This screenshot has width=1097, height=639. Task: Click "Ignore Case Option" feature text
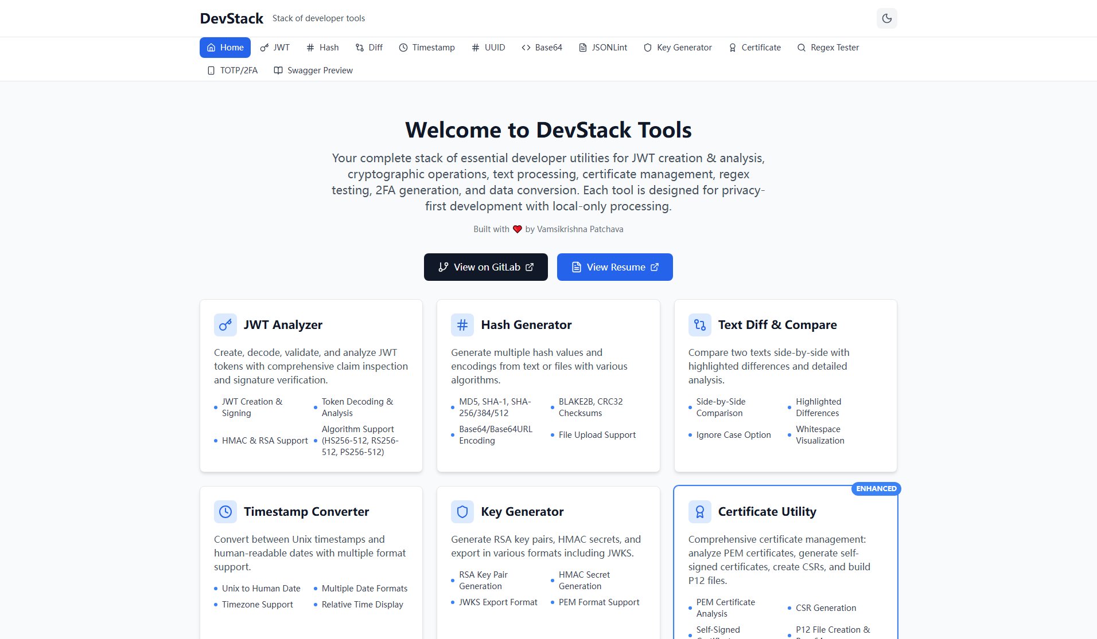click(x=733, y=435)
